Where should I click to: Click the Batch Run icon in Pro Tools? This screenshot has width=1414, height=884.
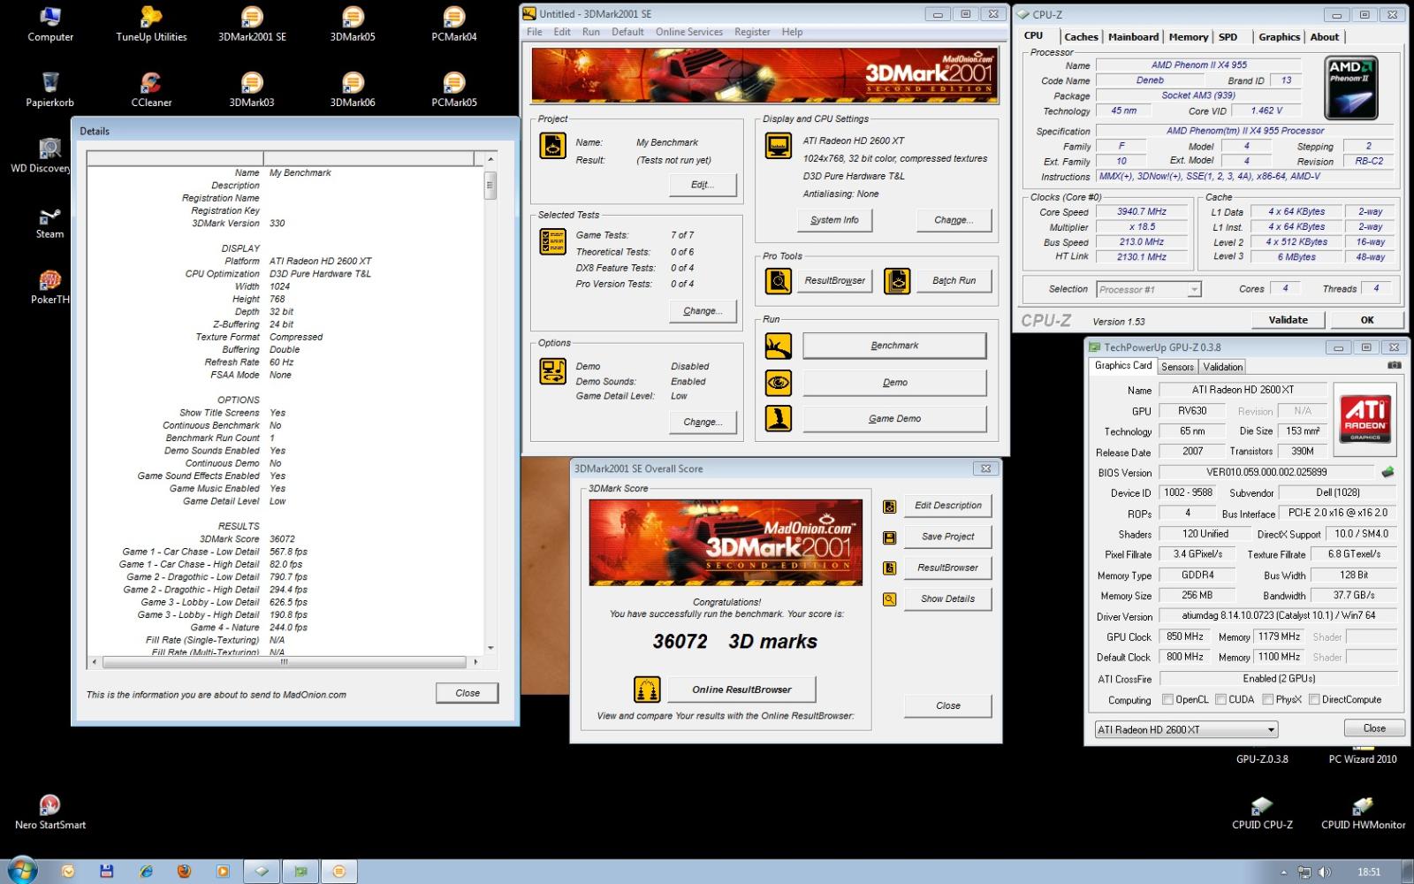coord(897,281)
